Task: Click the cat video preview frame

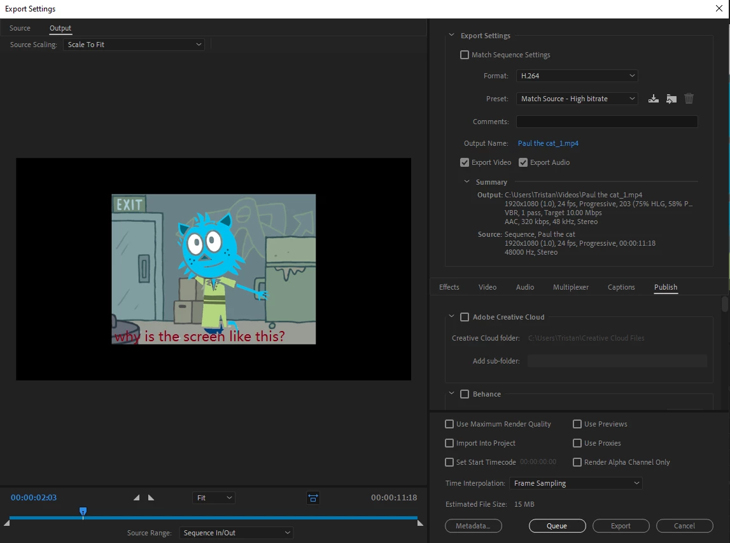Action: point(214,269)
